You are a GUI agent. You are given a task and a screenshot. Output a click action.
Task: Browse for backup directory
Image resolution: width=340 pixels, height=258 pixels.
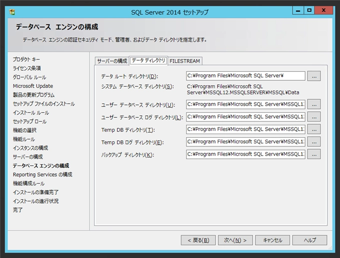314,154
